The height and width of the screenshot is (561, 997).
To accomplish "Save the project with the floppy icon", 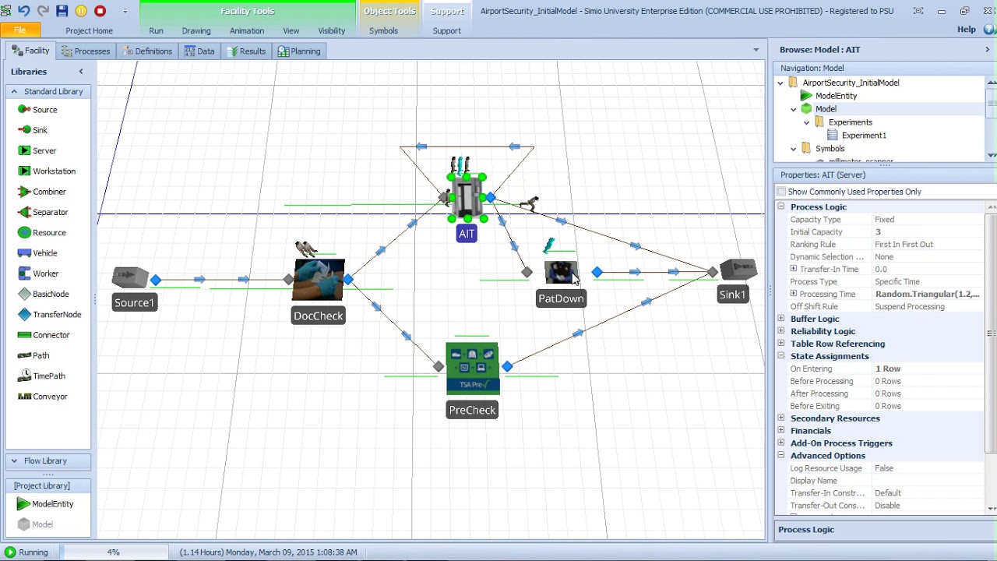I will (62, 11).
